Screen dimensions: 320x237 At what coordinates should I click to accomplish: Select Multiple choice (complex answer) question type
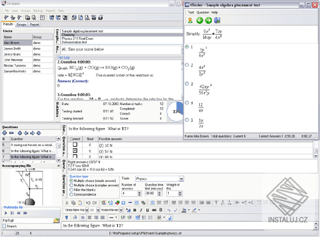pos(71,185)
